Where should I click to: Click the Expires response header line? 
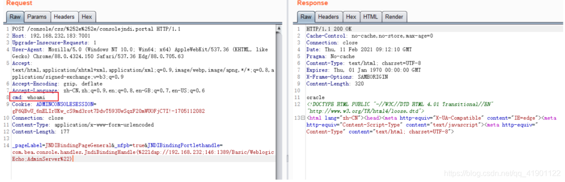(x=364, y=70)
